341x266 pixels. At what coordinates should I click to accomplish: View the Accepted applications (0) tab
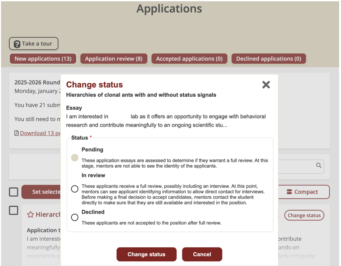click(x=189, y=59)
